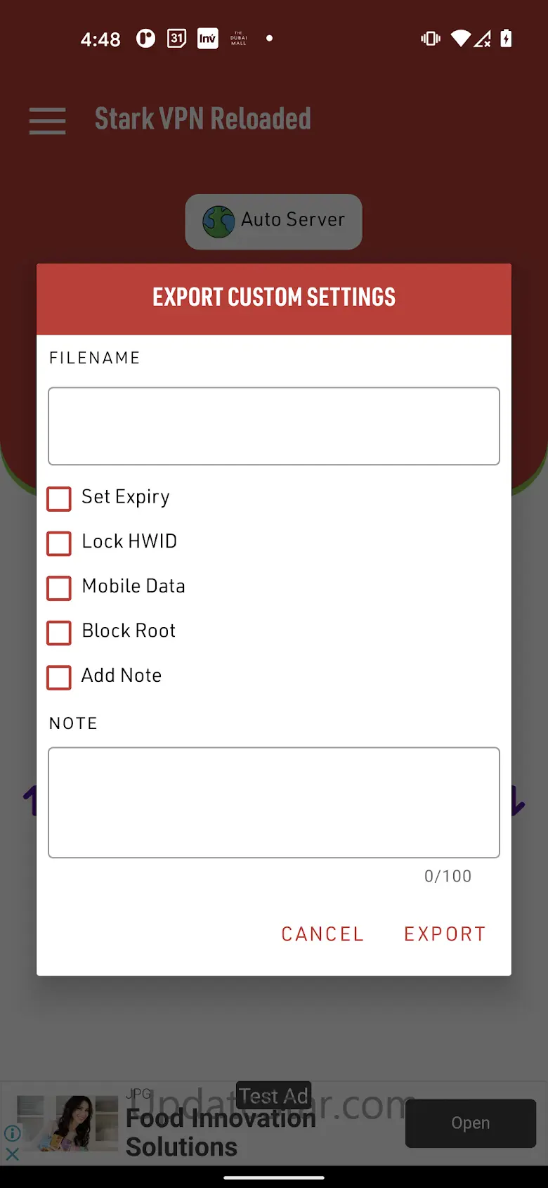Image resolution: width=548 pixels, height=1188 pixels.
Task: Toggle the Mobile Data checkbox
Action: [59, 588]
